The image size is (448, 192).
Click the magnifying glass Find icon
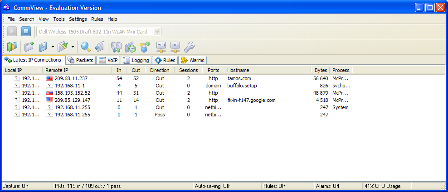tap(85, 47)
